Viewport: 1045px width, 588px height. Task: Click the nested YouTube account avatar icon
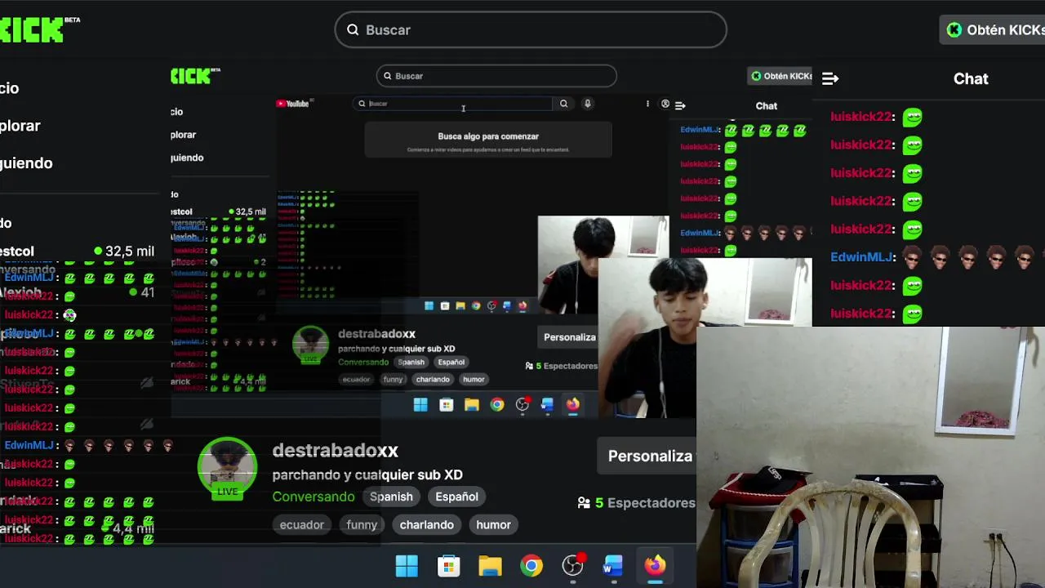[665, 104]
